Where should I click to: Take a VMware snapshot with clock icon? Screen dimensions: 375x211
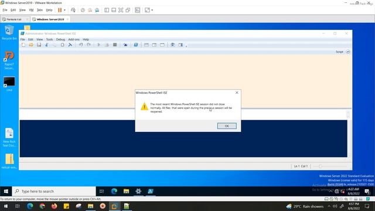[x=83, y=10]
